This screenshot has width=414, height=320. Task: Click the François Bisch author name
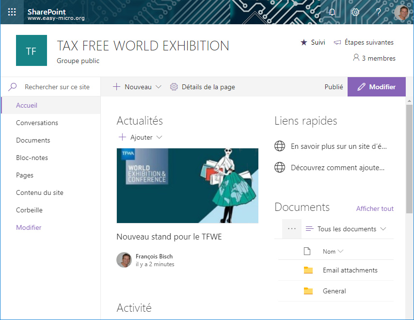click(154, 256)
